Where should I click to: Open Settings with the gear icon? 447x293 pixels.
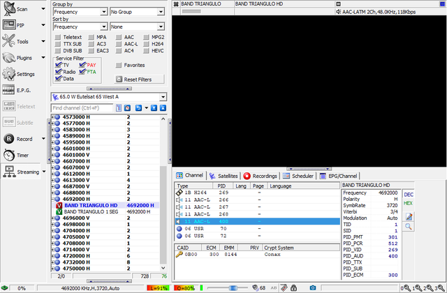8,74
